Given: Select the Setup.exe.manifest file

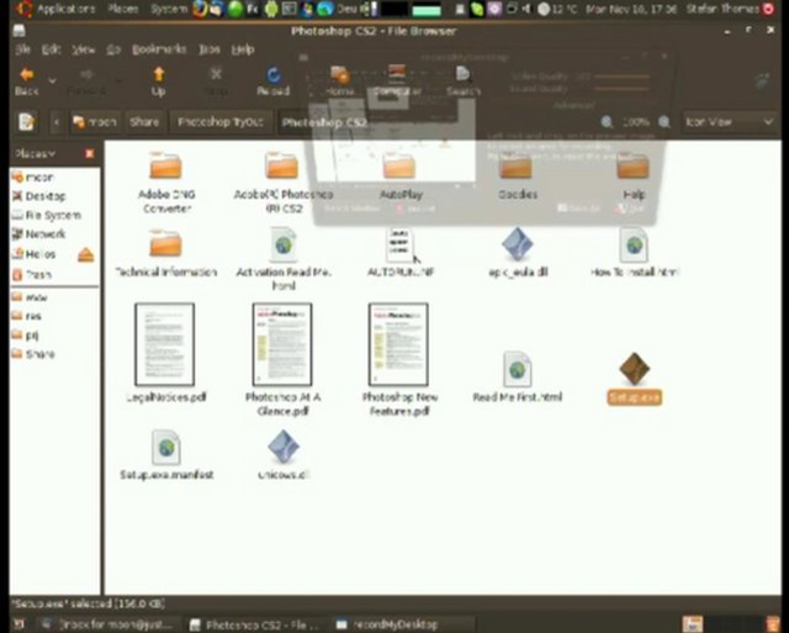Looking at the screenshot, I should [x=166, y=448].
